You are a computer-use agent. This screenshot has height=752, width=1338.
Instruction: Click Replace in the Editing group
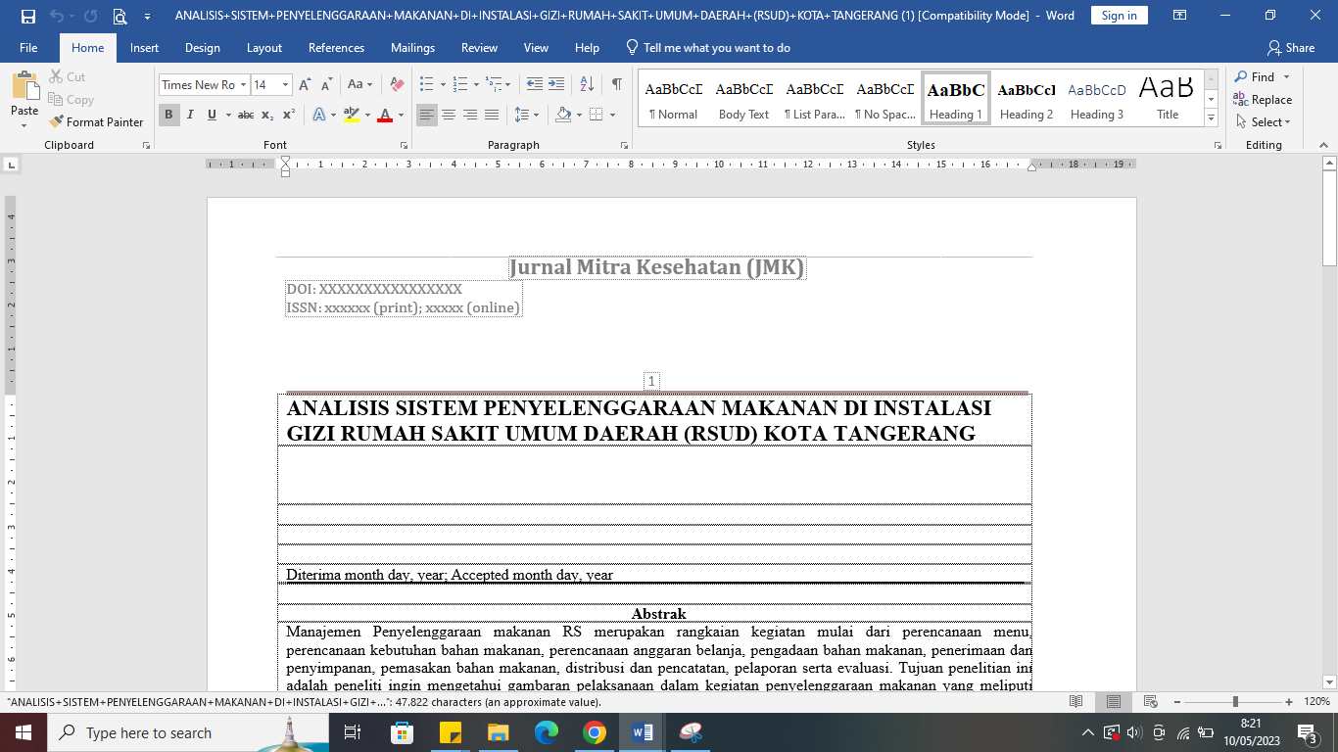point(1264,100)
